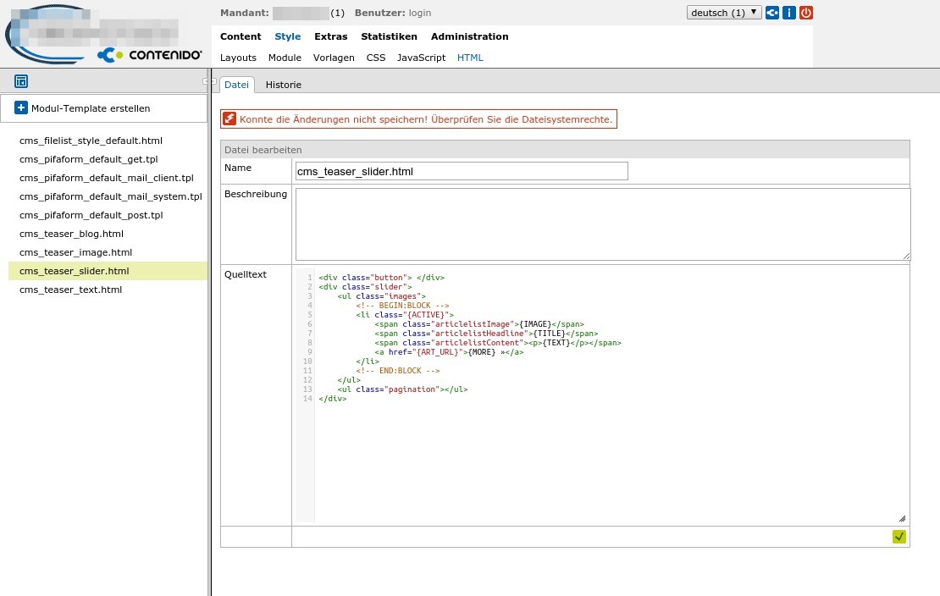
Task: Open the Content main menu
Action: (x=241, y=36)
